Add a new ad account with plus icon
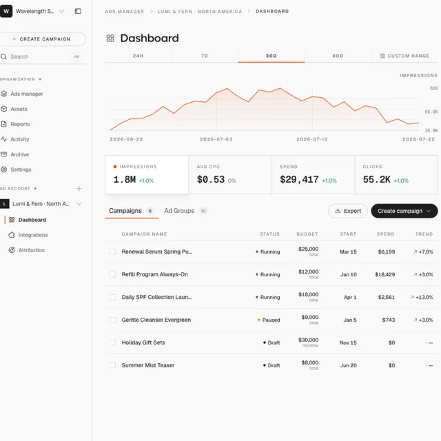 (79, 188)
